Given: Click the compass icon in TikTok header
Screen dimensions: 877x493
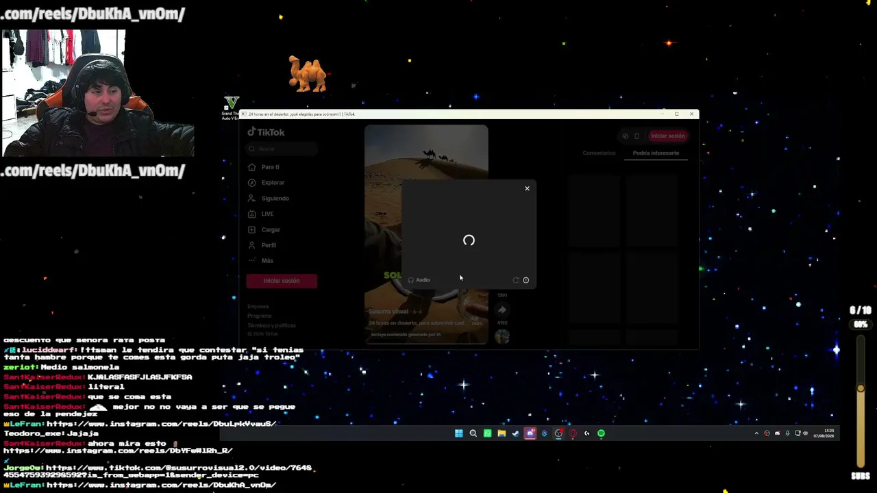Looking at the screenshot, I should click(625, 136).
